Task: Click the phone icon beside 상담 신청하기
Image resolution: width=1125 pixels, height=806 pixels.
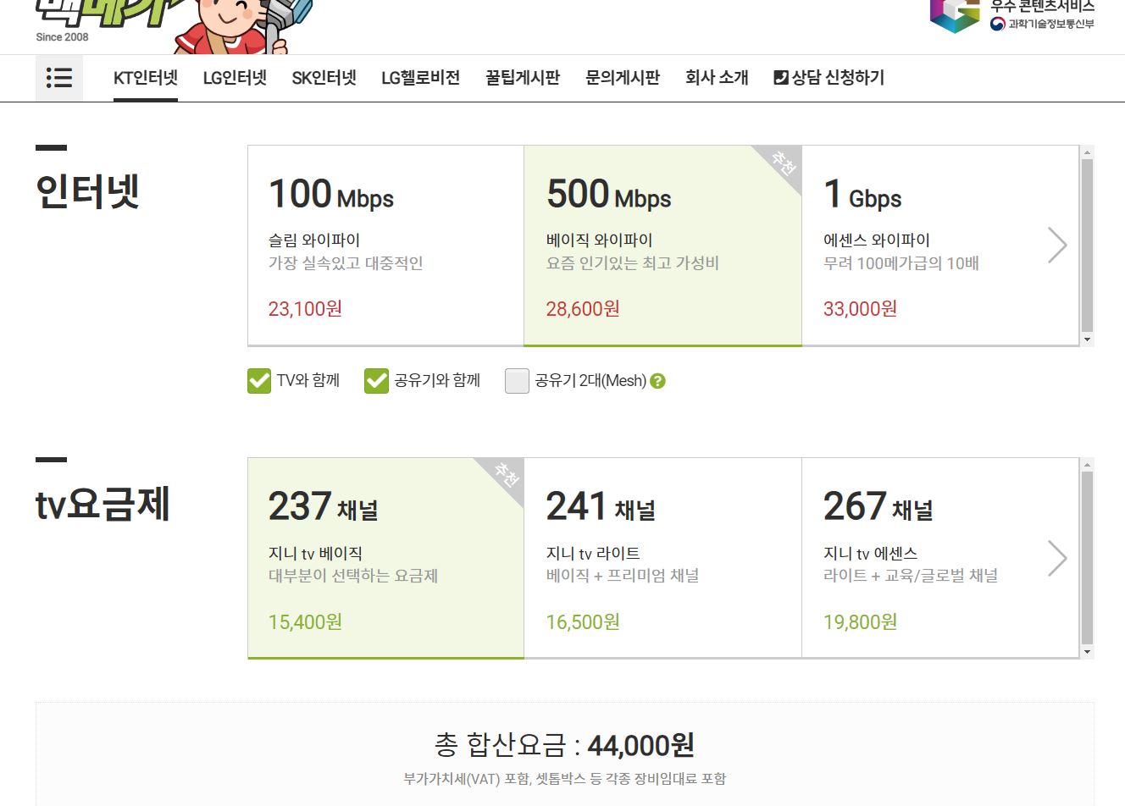Action: coord(780,78)
